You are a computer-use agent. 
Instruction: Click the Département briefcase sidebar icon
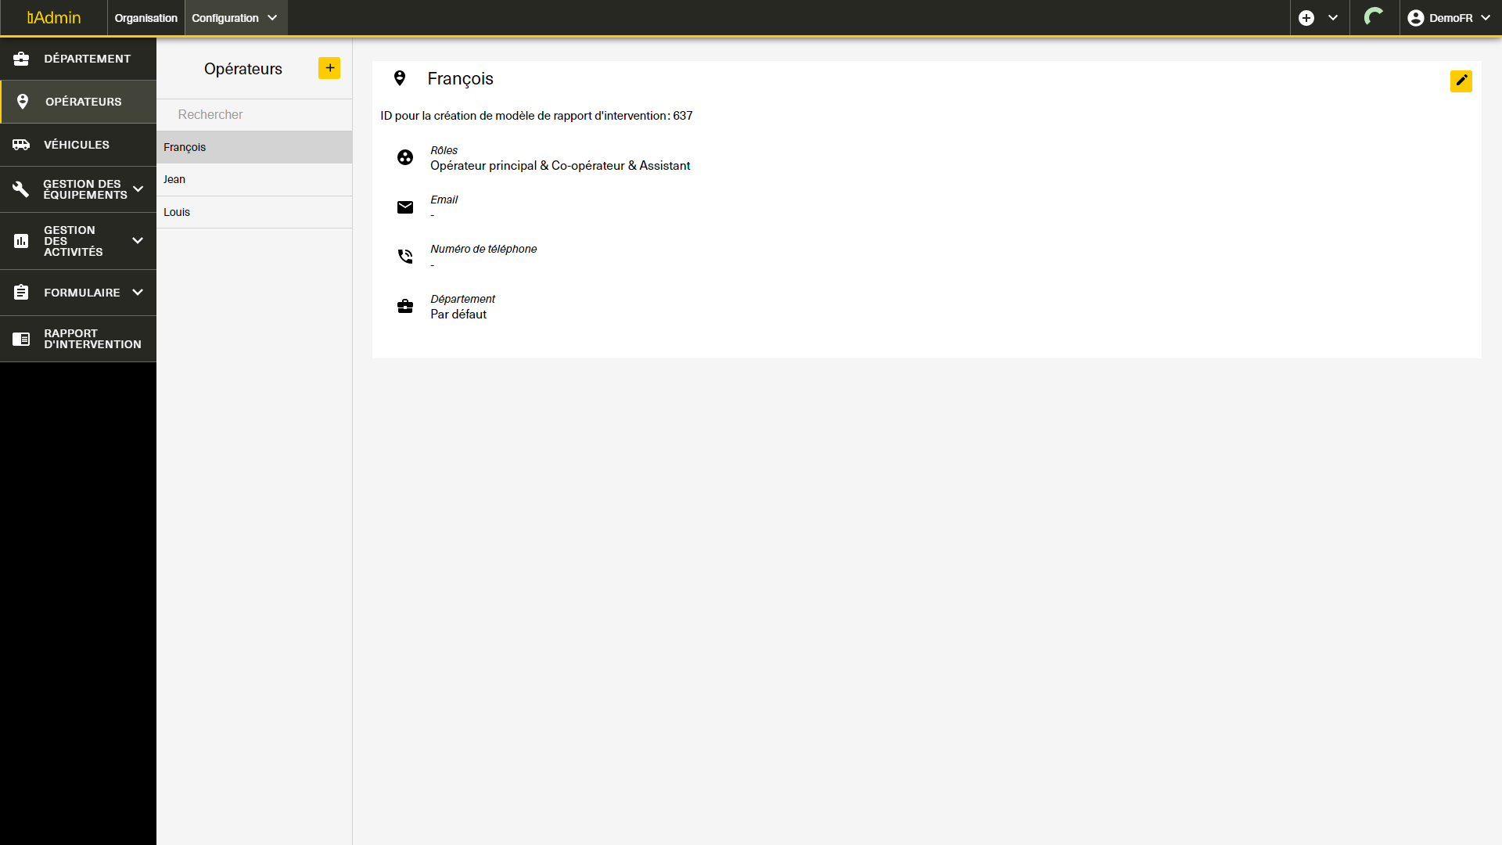point(21,59)
